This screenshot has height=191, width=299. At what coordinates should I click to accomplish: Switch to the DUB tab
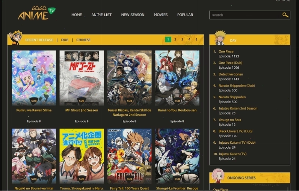pos(65,40)
